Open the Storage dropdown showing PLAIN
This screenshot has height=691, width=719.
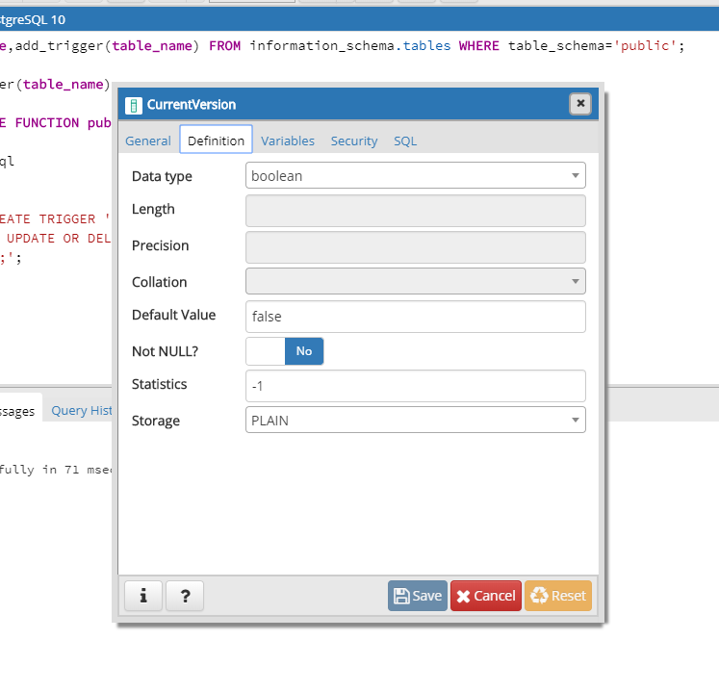[x=415, y=421]
